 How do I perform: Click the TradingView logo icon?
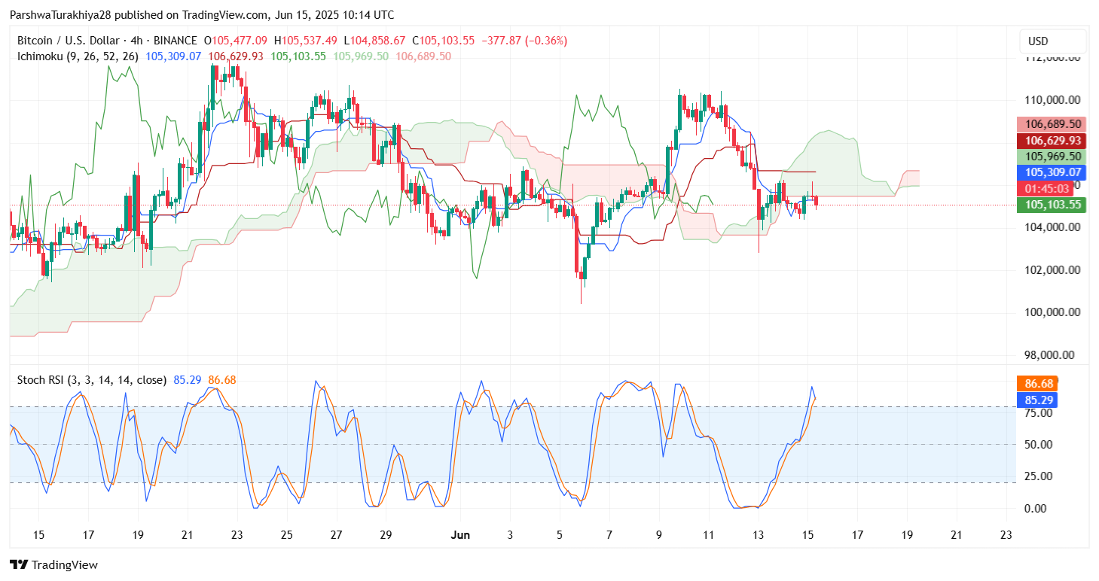point(19,564)
